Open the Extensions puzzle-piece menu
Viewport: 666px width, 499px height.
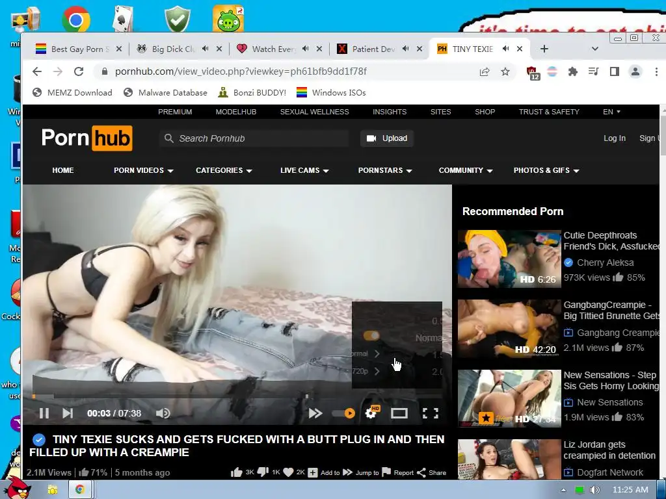pyautogui.click(x=572, y=71)
